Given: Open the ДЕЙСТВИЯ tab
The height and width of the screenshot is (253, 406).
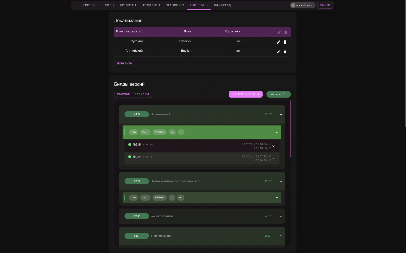Looking at the screenshot, I should (x=89, y=5).
